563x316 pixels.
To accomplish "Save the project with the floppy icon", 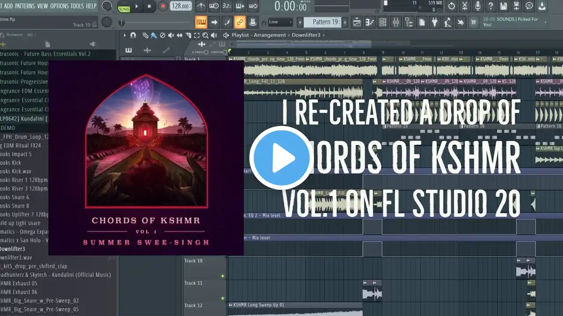I will (504, 6).
